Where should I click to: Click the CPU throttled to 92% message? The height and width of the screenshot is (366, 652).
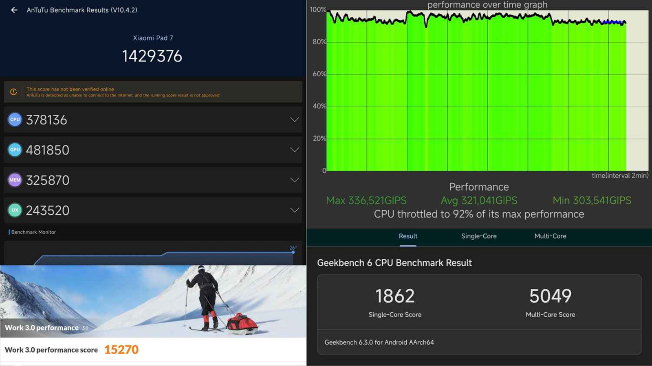(x=479, y=214)
